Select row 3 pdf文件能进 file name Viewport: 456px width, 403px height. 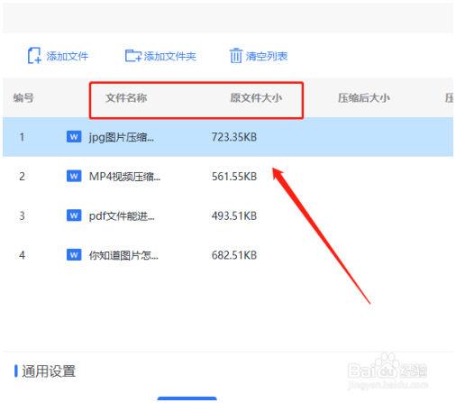[x=122, y=215]
